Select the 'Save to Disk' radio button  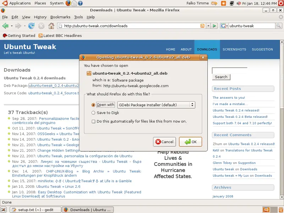point(93,113)
